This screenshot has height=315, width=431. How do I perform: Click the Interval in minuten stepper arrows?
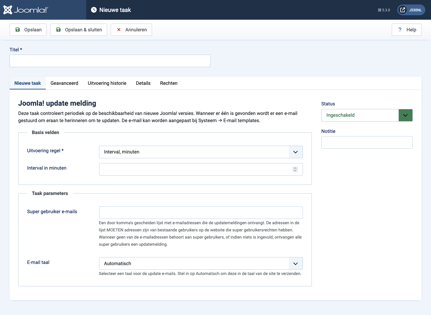(x=295, y=169)
